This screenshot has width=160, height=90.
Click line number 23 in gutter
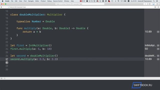point(7,45)
